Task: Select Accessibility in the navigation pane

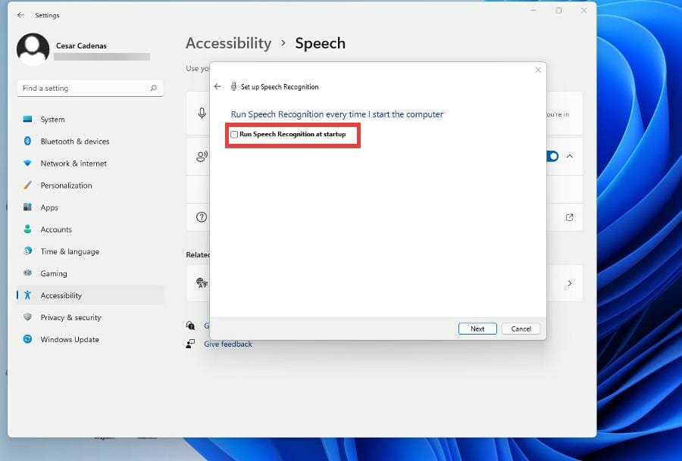Action: pyautogui.click(x=61, y=295)
